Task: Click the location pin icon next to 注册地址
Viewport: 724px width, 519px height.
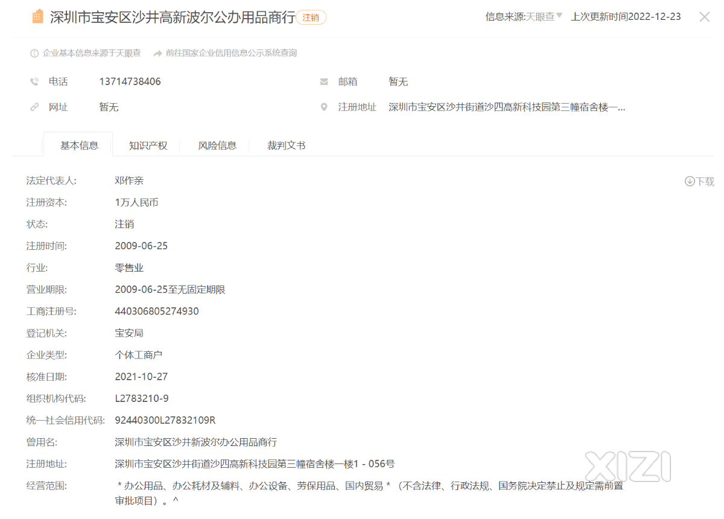Action: tap(324, 107)
